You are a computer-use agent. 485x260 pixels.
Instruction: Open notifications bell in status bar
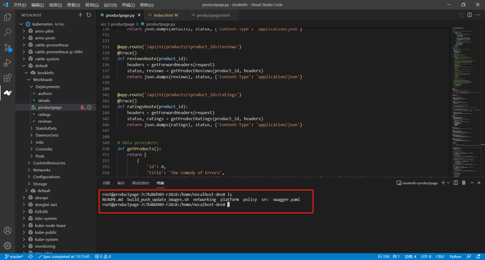tap(478, 256)
